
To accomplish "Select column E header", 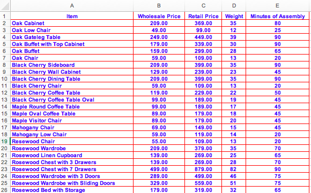I will pos(277,5).
